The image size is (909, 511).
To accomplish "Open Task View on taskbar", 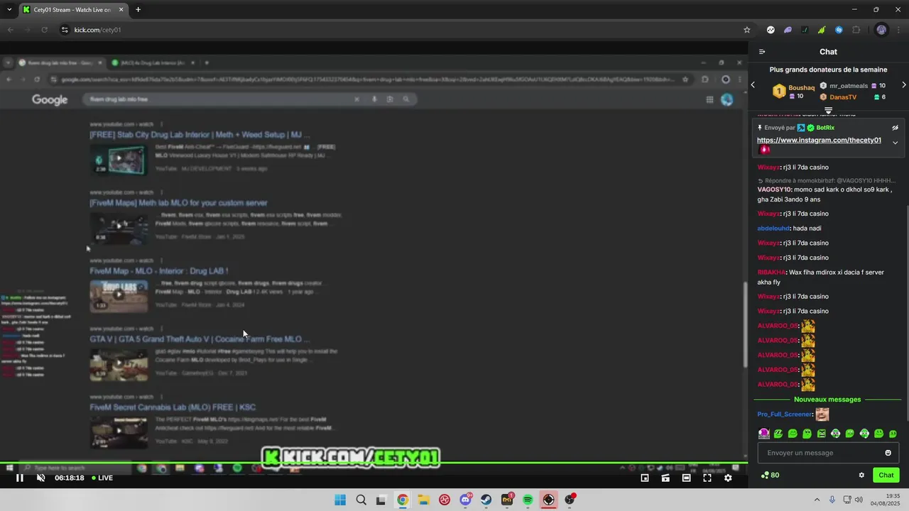I will 381,500.
